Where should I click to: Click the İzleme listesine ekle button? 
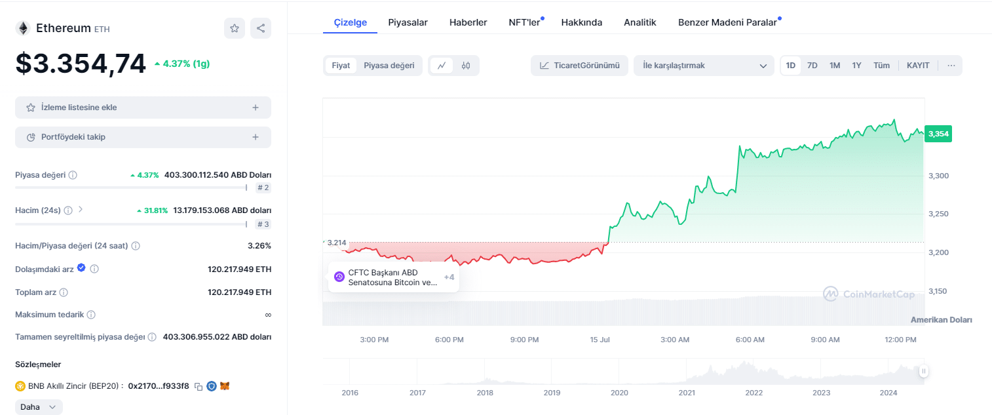coord(143,108)
